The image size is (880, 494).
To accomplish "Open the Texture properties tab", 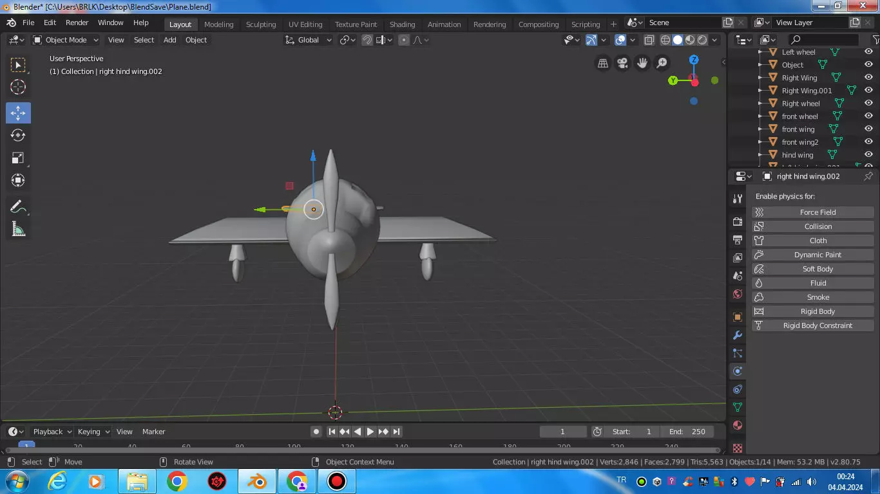I will [738, 448].
